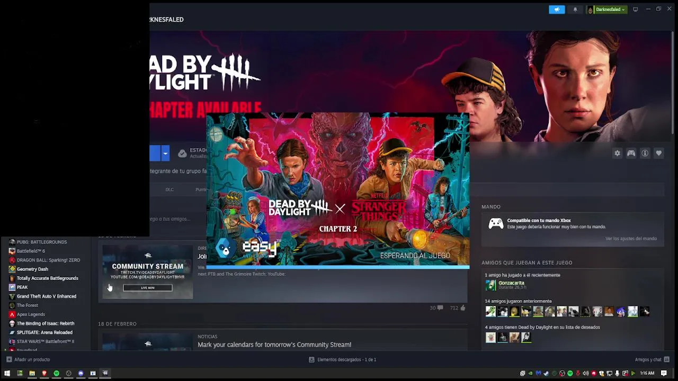678x381 pixels.
Task: Open friend Gonzacarita's profile
Action: click(511, 283)
